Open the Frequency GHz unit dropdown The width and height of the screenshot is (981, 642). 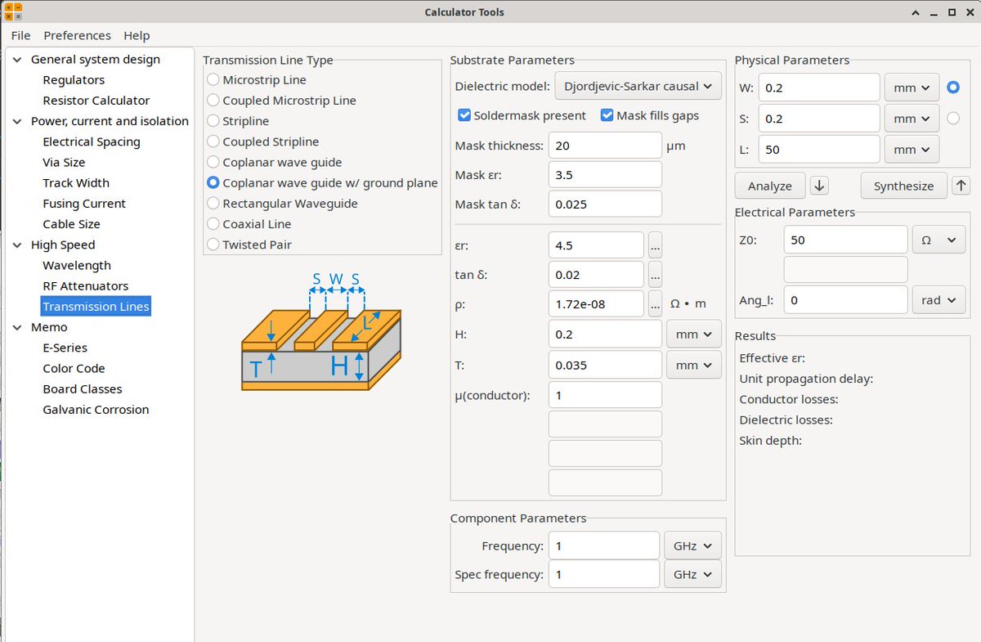tap(693, 545)
